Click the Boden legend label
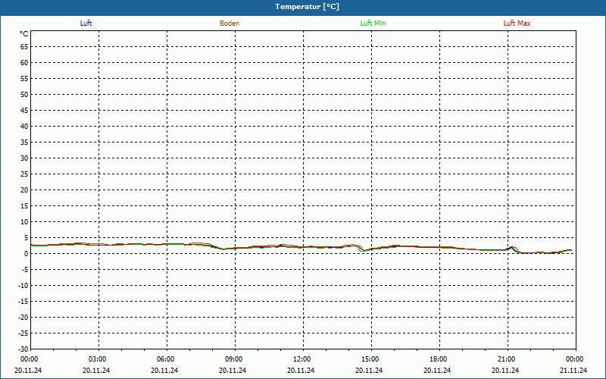This screenshot has height=379, width=606. click(x=230, y=23)
